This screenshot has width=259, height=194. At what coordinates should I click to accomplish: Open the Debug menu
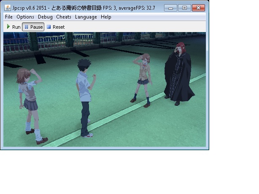click(45, 17)
